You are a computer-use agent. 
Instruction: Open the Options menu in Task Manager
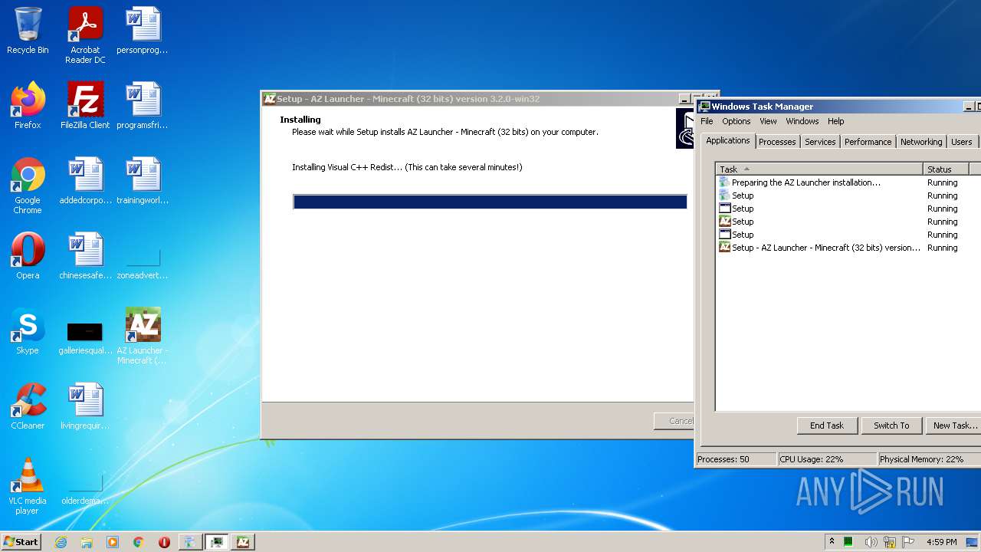(736, 121)
